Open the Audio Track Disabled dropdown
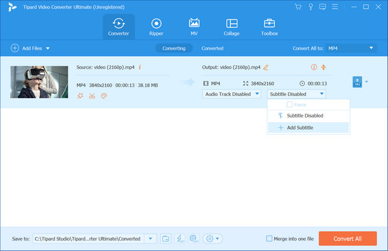 (x=232, y=94)
